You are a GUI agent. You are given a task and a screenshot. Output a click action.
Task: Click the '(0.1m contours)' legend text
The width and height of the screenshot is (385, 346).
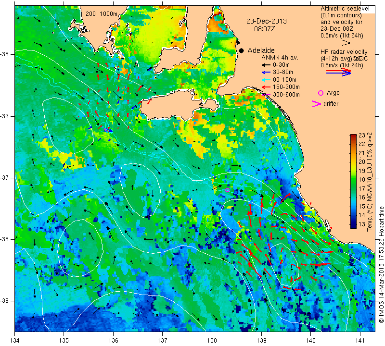coord(341,15)
